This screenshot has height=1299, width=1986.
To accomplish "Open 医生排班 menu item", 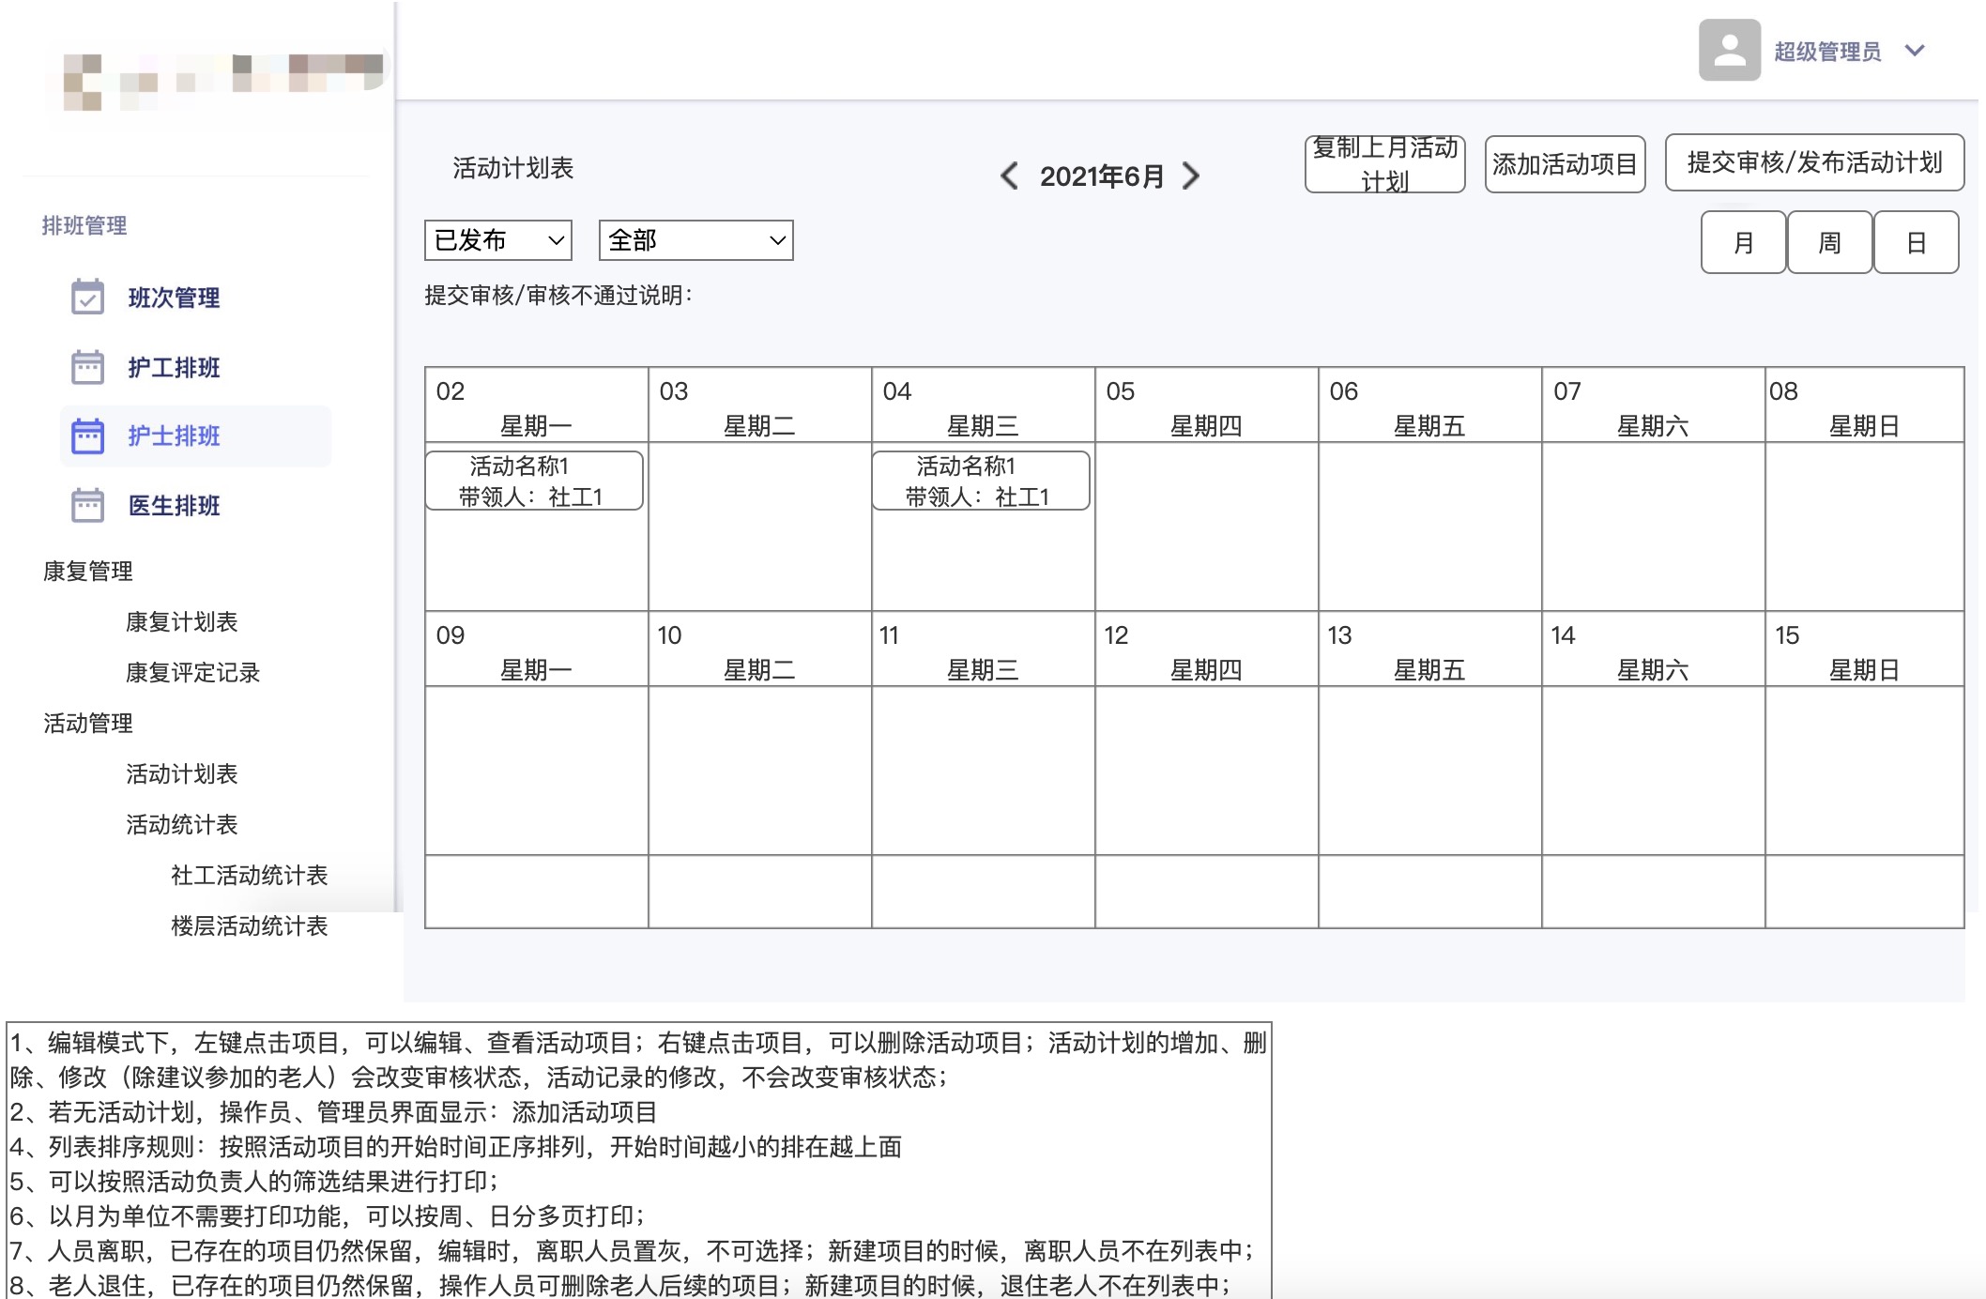I will 174,506.
